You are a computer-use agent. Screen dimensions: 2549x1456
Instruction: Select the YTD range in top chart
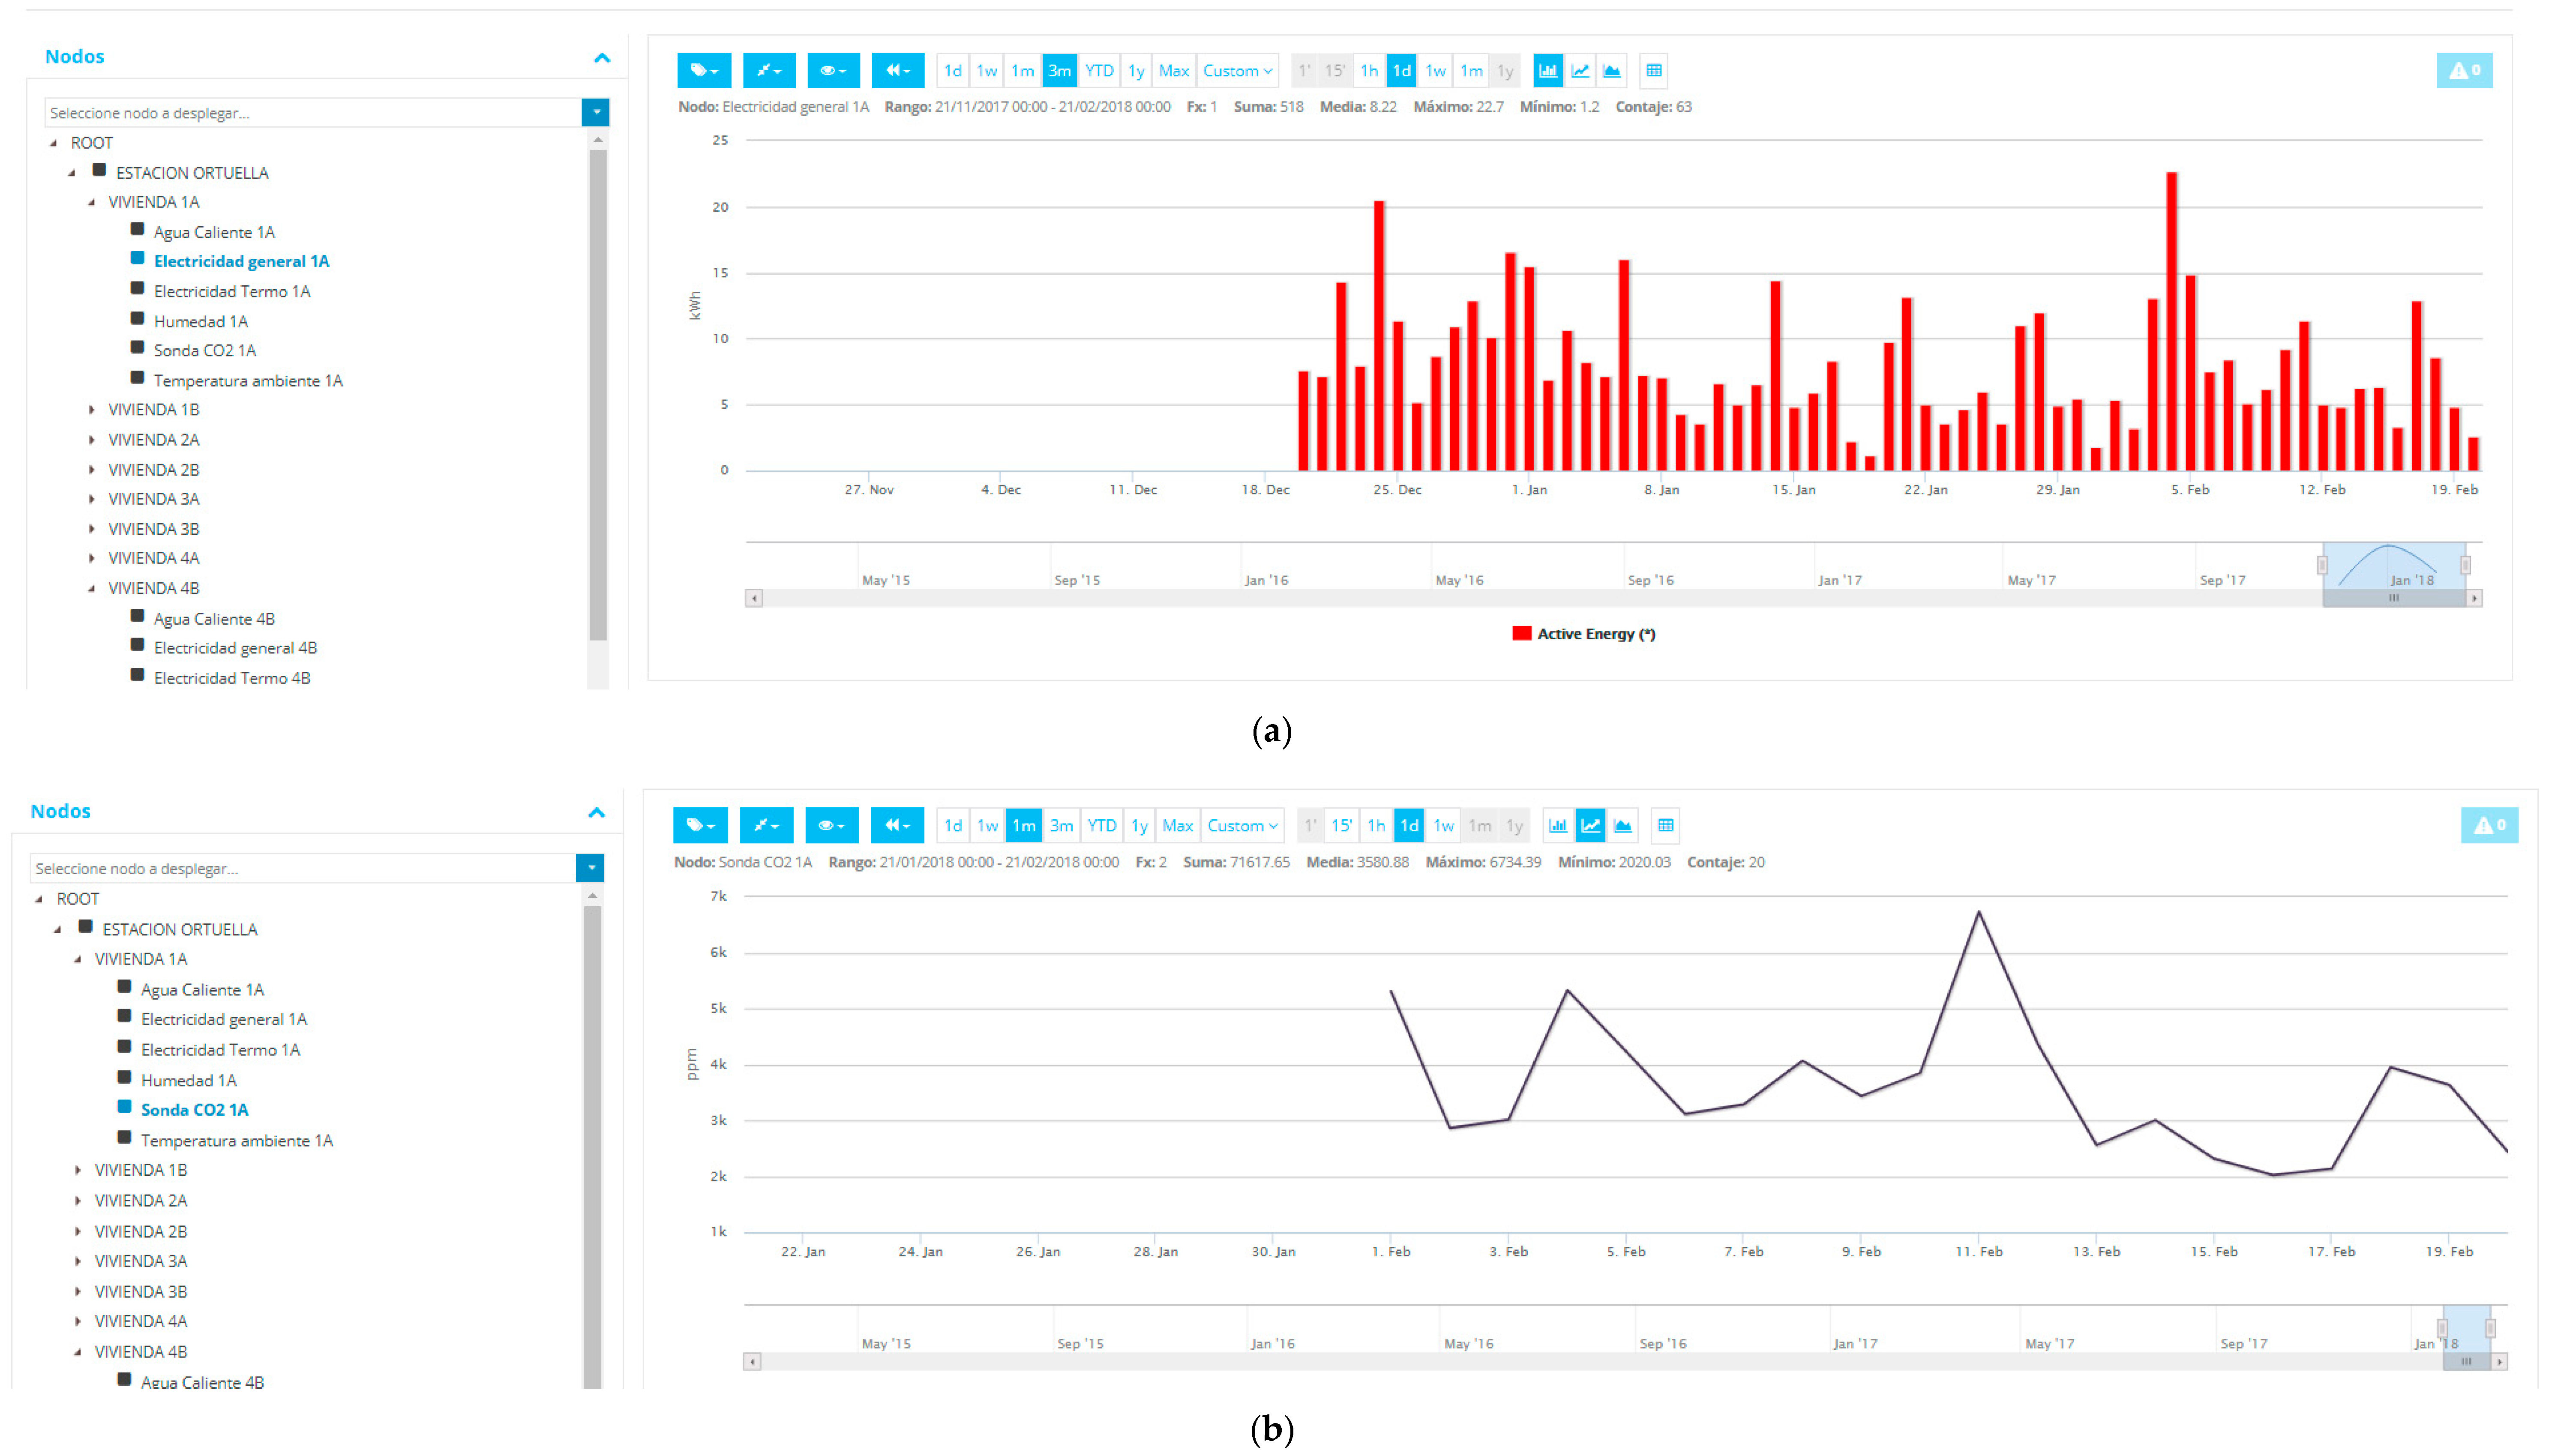pos(1098,70)
